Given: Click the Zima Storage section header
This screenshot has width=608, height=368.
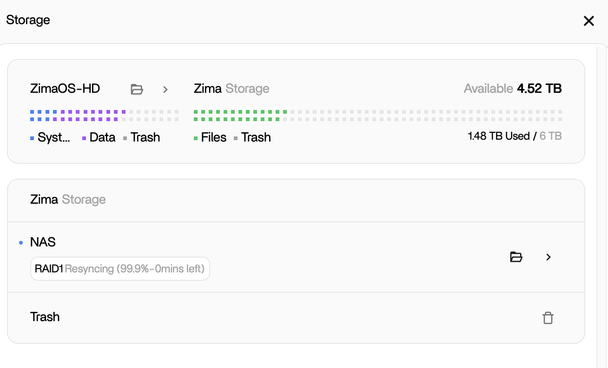Looking at the screenshot, I should [x=68, y=200].
